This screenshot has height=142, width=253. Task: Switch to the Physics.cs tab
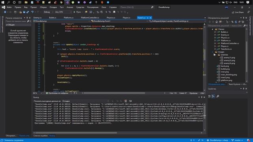[x=111, y=18]
